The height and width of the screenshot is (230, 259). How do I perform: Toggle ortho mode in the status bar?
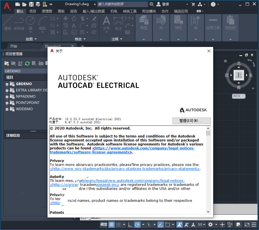click(130, 225)
